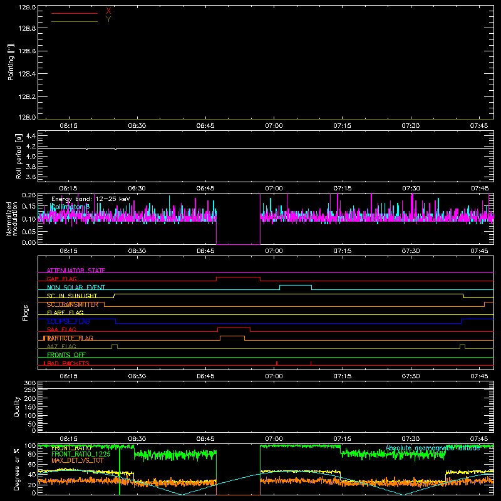Image resolution: width=501 pixels, height=501 pixels.
Task: Click the 128.8 tick on Pointing axis
Action: coord(27,28)
